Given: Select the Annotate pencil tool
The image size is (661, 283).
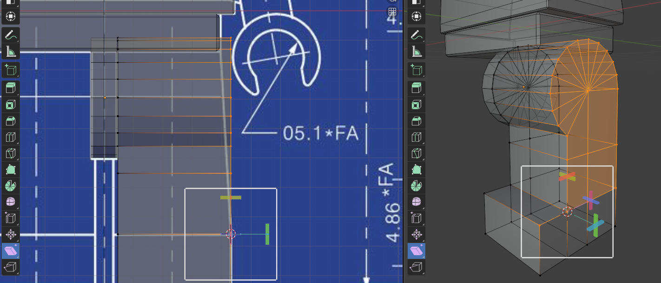Looking at the screenshot, I should (x=10, y=34).
